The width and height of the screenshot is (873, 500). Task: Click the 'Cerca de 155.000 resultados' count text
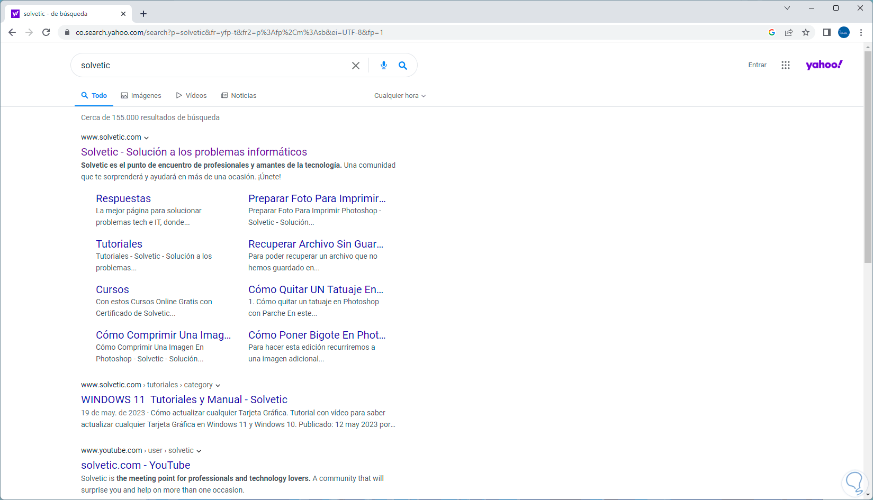pos(150,117)
